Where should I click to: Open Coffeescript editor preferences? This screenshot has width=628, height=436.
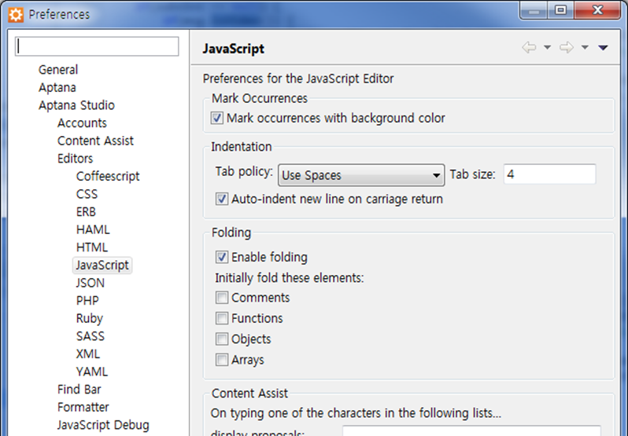click(x=108, y=176)
